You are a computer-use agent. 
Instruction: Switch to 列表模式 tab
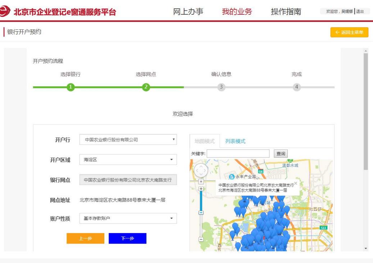click(x=235, y=141)
